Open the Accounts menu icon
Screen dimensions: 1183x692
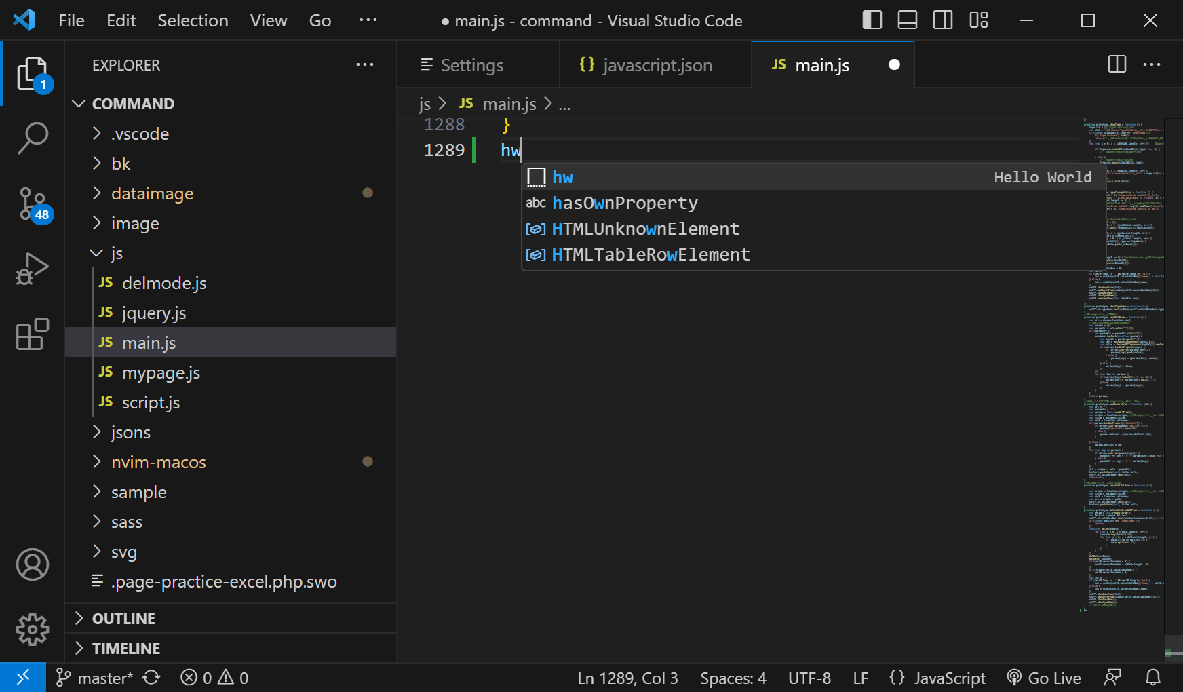coord(33,564)
